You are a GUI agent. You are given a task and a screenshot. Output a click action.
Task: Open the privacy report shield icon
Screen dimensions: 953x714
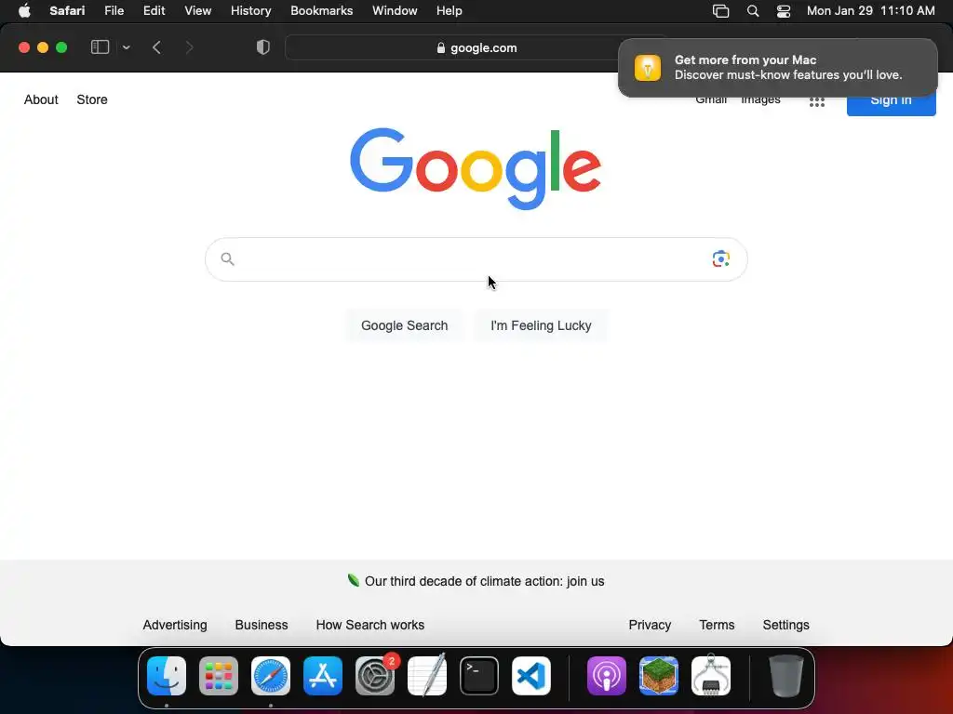pyautogui.click(x=263, y=47)
